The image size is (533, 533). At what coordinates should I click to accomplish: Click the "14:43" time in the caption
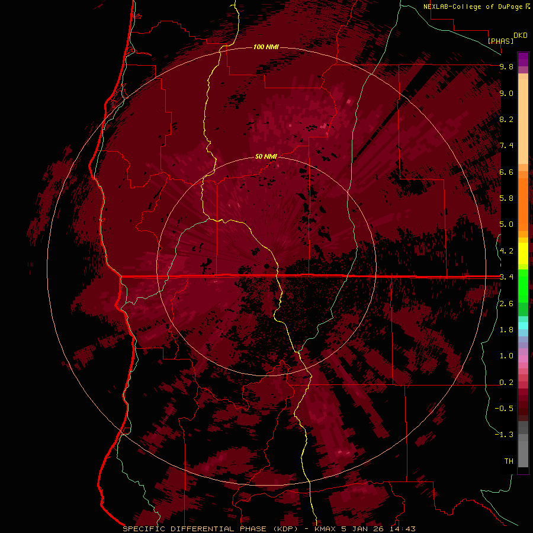point(403,529)
